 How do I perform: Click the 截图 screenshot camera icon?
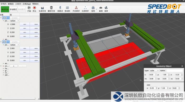[x=101, y=8]
